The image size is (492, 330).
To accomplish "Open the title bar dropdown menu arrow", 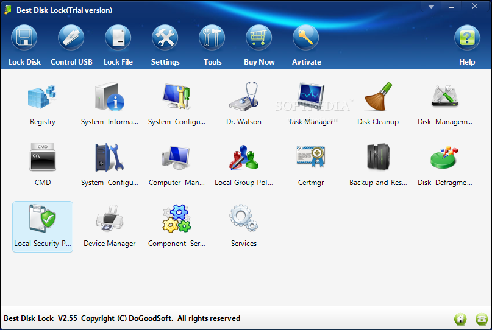I will click(x=431, y=6).
